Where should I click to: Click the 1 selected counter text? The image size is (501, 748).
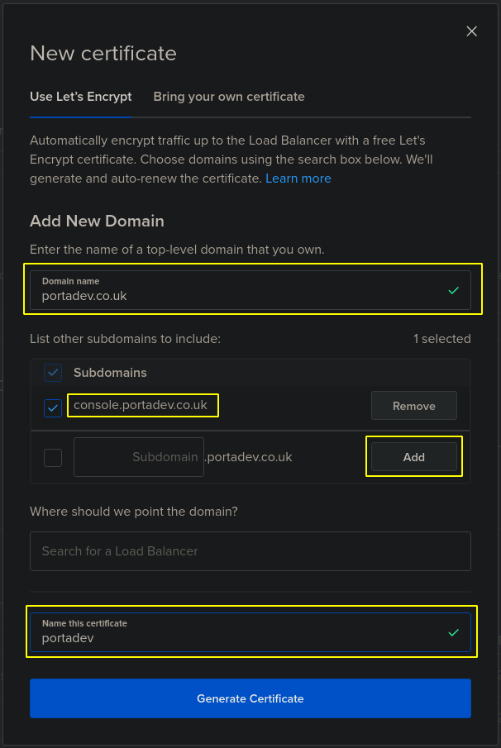pyautogui.click(x=441, y=339)
